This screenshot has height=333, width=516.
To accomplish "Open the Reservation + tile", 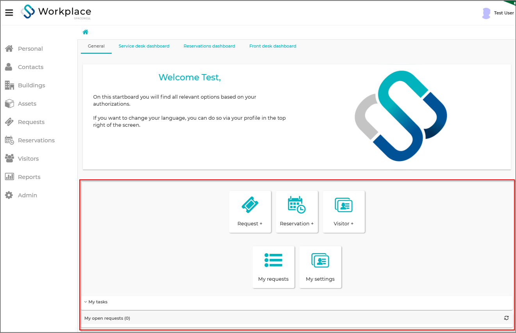I will click(297, 212).
